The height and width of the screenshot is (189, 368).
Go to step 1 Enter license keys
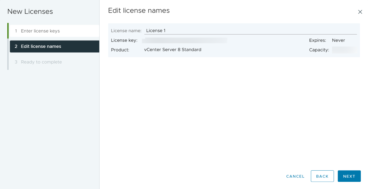tap(40, 31)
